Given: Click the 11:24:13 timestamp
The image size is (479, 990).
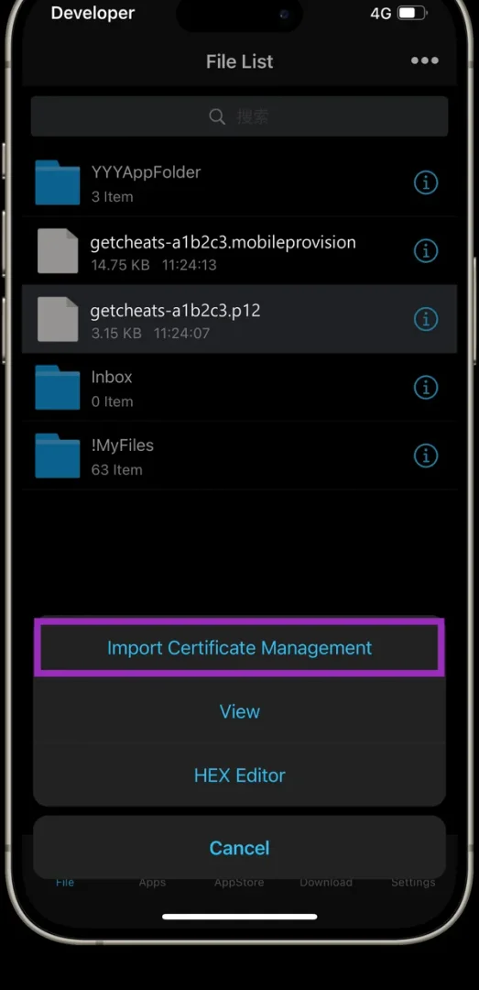Looking at the screenshot, I should (x=190, y=265).
